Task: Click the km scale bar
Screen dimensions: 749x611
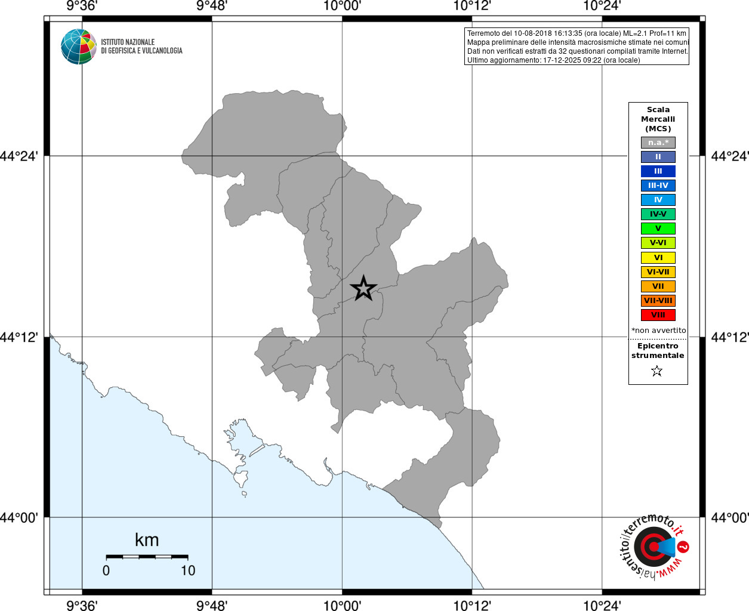Action: pyautogui.click(x=147, y=557)
